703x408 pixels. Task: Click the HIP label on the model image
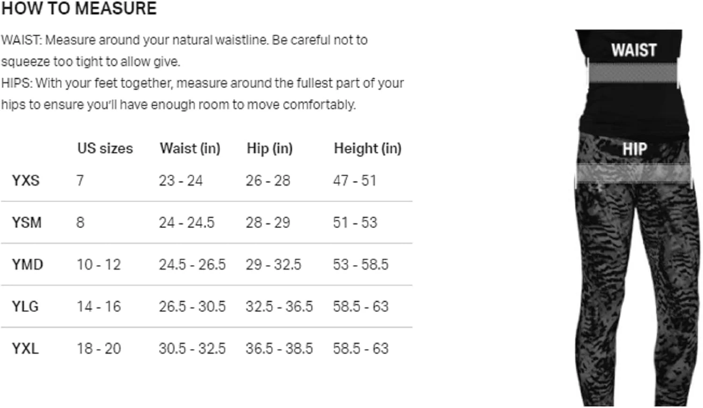pos(635,149)
